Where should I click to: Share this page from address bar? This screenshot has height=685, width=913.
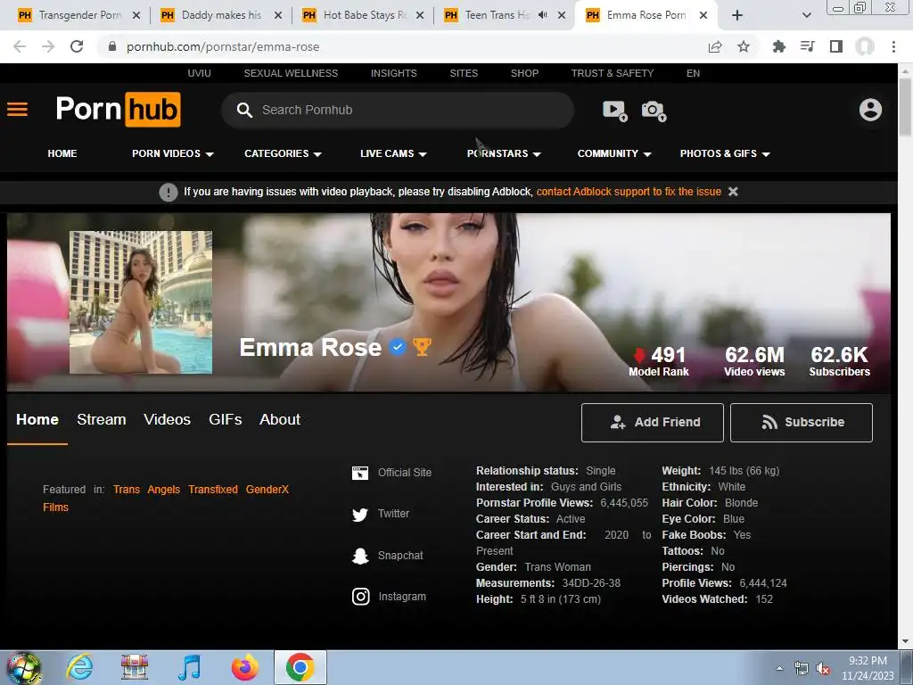tap(715, 46)
